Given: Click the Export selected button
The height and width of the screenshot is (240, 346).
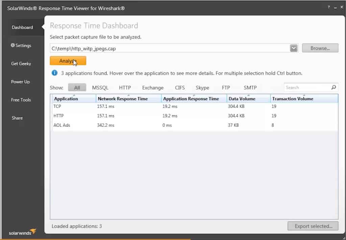Looking at the screenshot, I should 313,226.
